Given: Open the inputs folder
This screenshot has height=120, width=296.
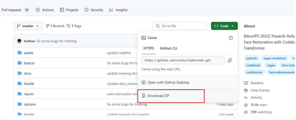Looking at the screenshot, I should (29, 94).
